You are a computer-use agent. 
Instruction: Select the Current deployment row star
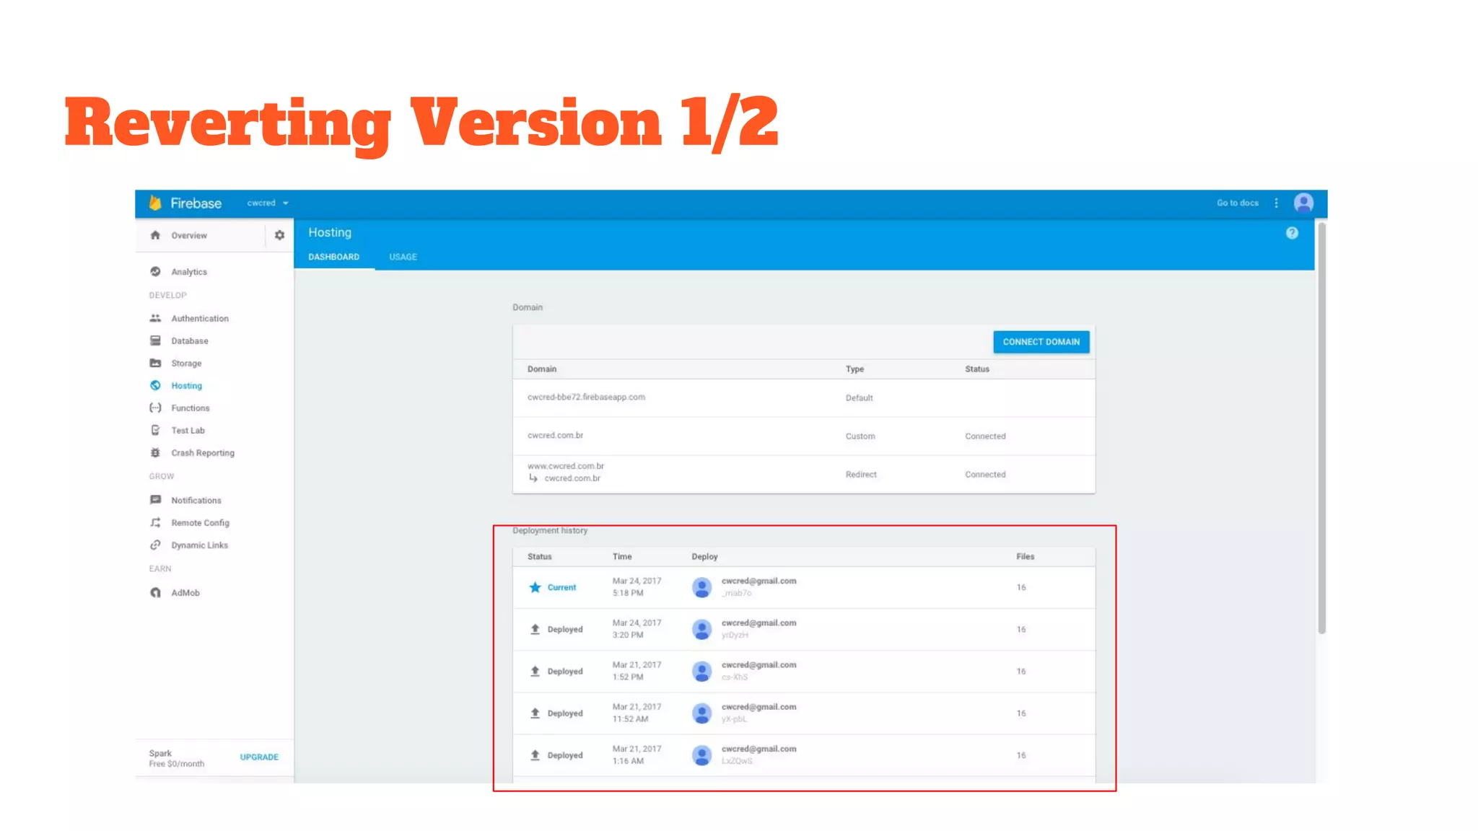tap(535, 587)
